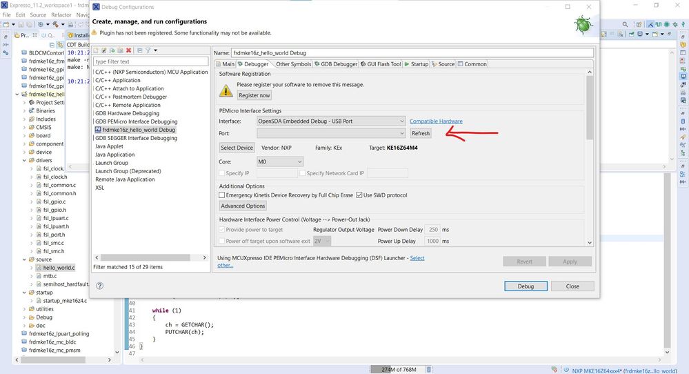The height and width of the screenshot is (374, 689).
Task: Switch to the Startup tab
Action: pos(416,64)
